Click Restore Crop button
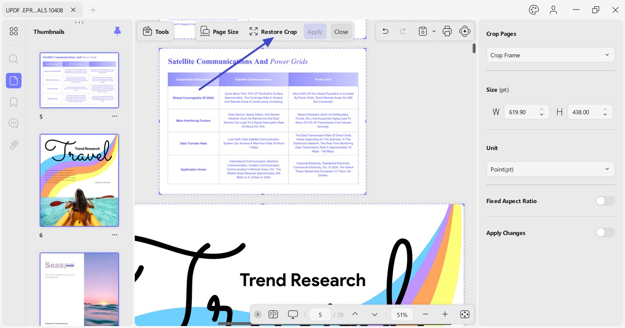Viewport: 625px width, 328px height. click(273, 31)
